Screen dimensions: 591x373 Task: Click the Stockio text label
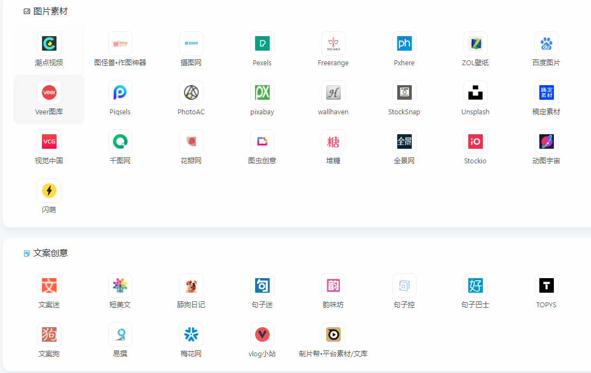pos(475,161)
